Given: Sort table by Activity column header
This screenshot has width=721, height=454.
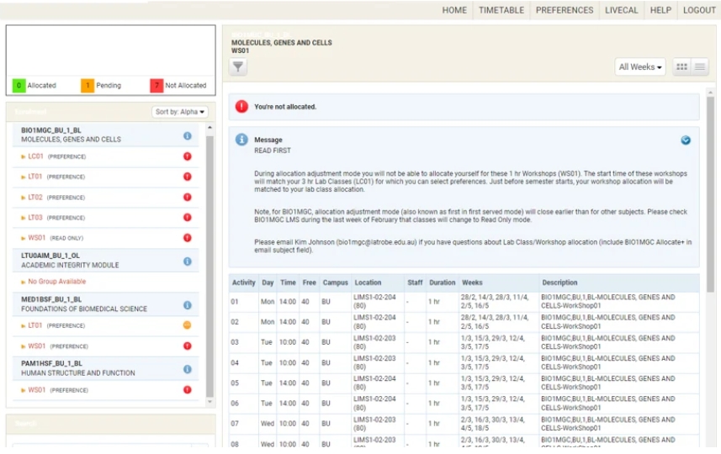Looking at the screenshot, I should pyautogui.click(x=243, y=282).
